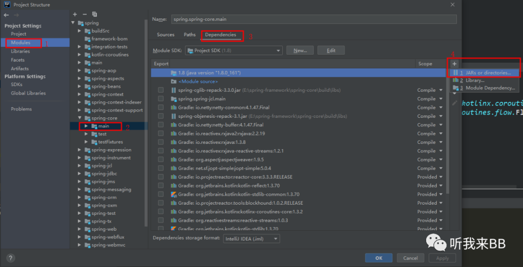Click the Scope column header
The height and width of the screenshot is (267, 523).
(x=425, y=64)
